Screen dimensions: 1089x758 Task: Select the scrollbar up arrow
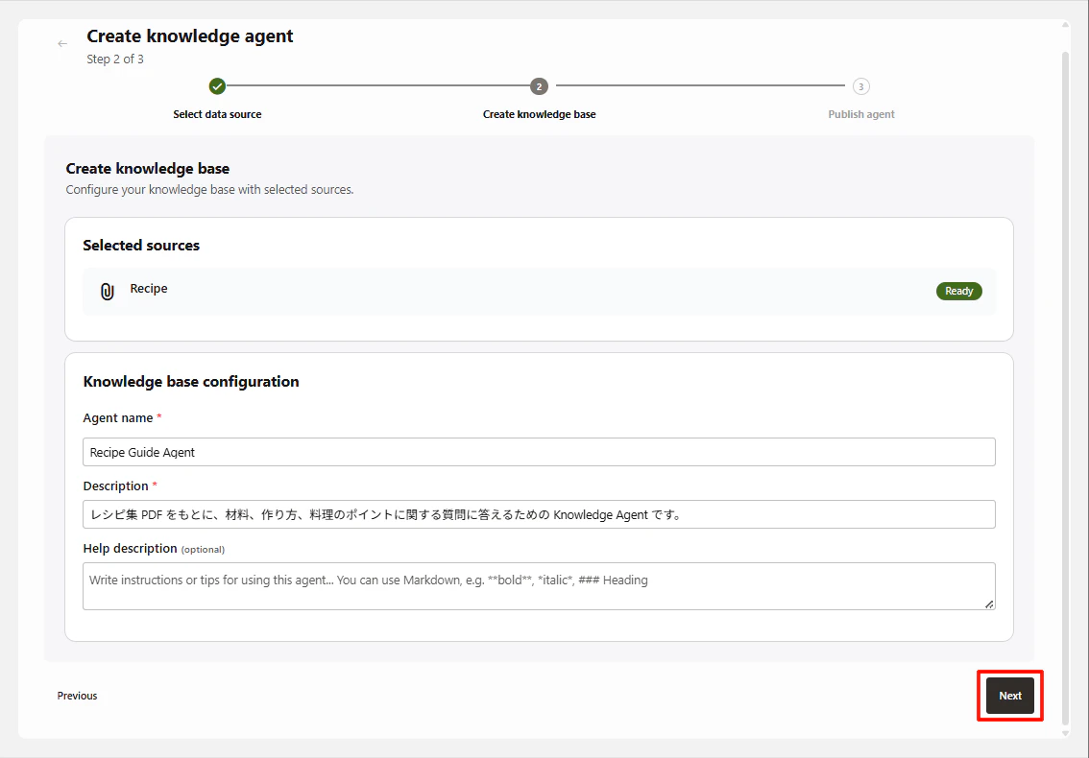pos(1065,24)
